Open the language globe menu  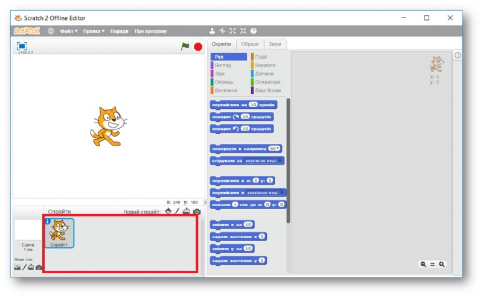[x=51, y=31]
